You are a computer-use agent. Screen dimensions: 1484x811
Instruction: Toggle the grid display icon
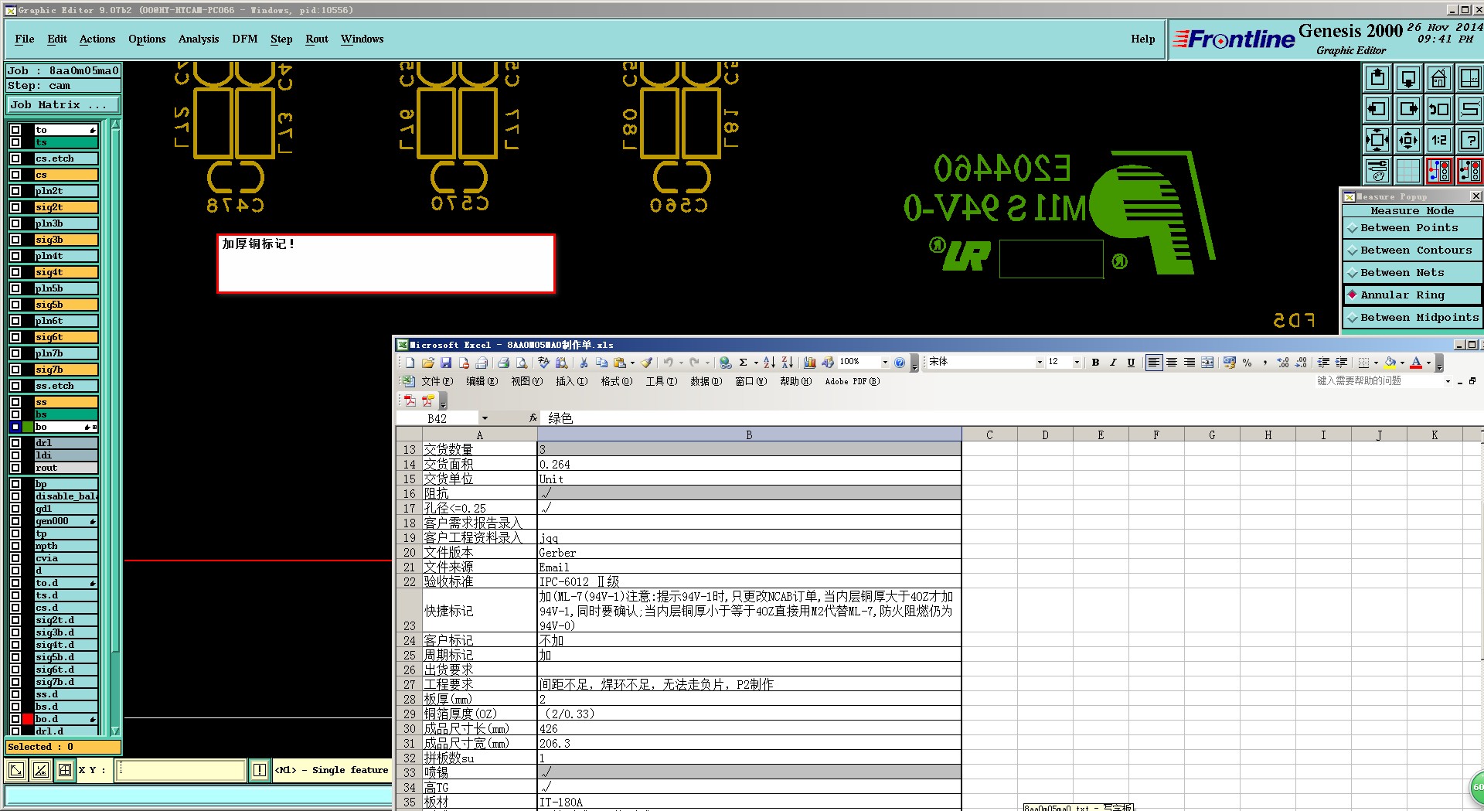tap(1407, 171)
